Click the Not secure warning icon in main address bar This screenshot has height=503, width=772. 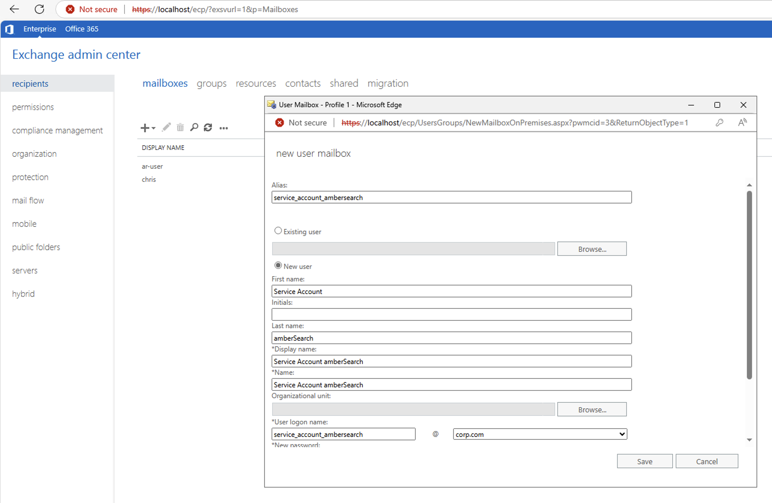(70, 9)
